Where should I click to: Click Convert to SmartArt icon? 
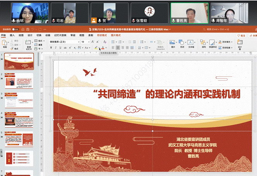(159, 42)
